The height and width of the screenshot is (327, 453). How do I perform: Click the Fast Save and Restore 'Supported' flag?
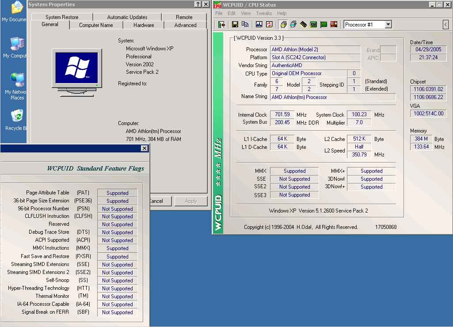[117, 256]
